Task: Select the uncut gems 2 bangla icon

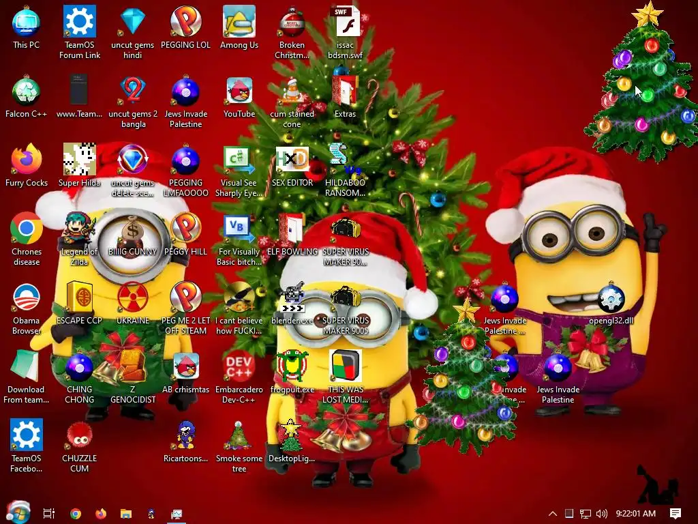Action: click(132, 91)
